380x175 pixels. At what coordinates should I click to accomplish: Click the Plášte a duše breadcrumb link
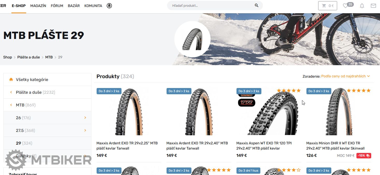pos(28,57)
